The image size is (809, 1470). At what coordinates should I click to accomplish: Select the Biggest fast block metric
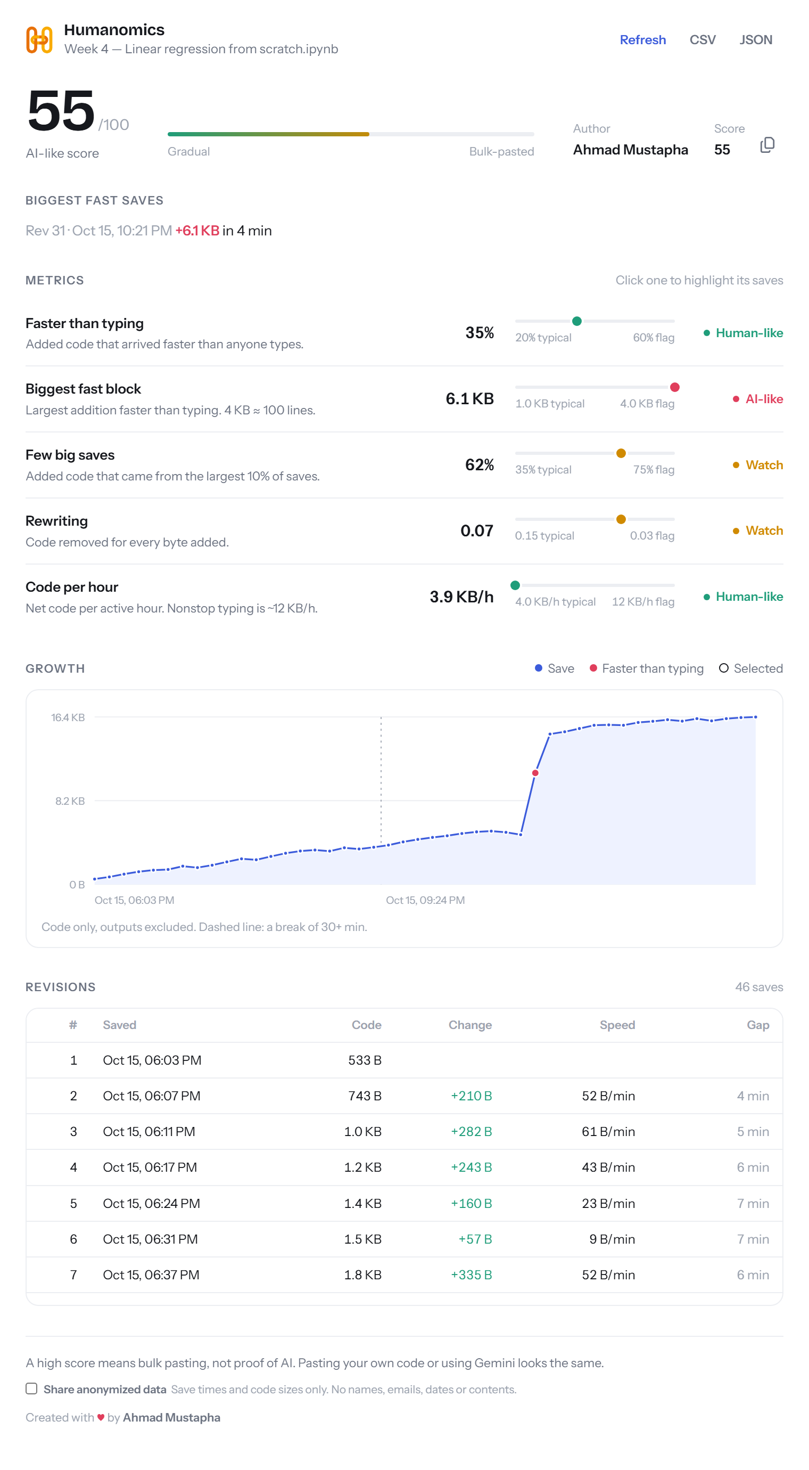click(404, 399)
